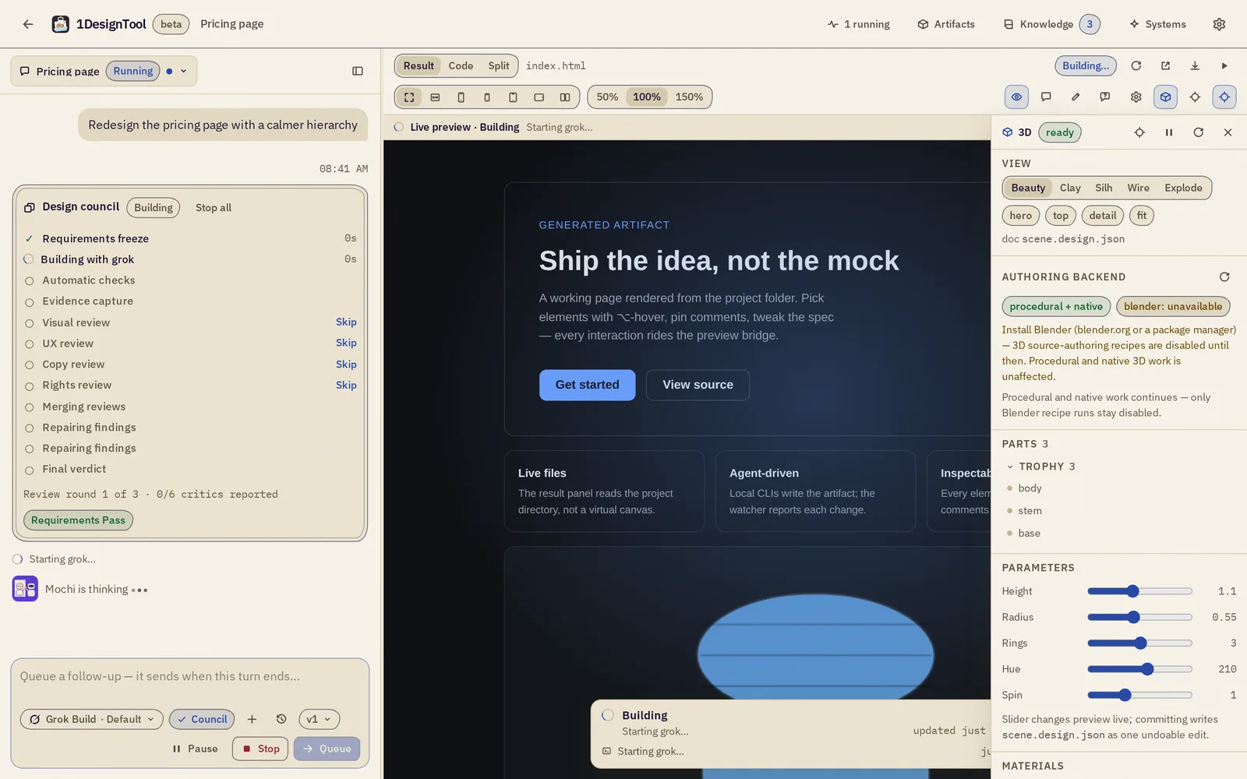
Task: Adjust the Height slider
Action: coord(1139,591)
